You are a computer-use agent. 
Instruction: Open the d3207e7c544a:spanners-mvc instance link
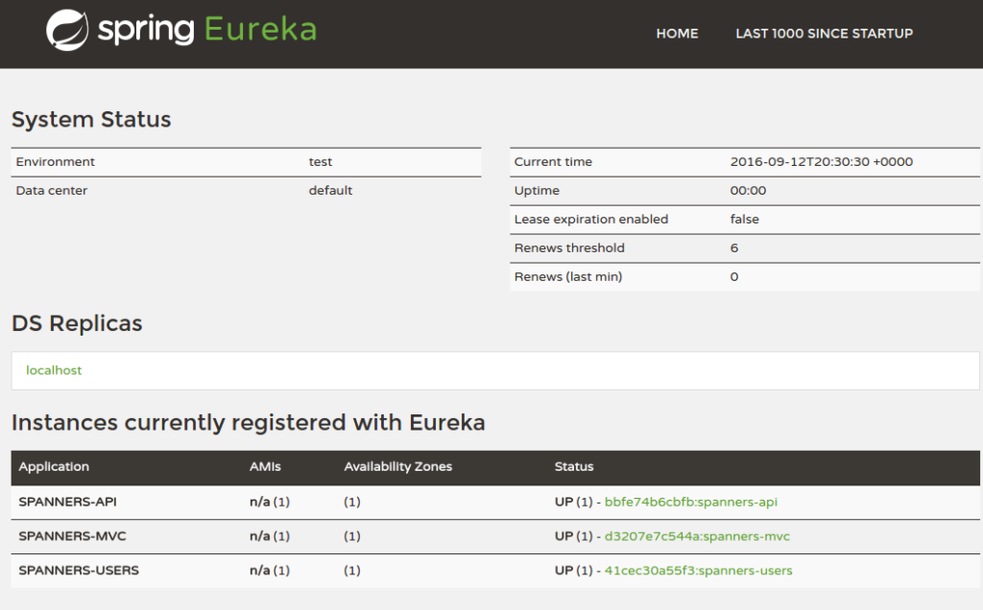coord(697,536)
